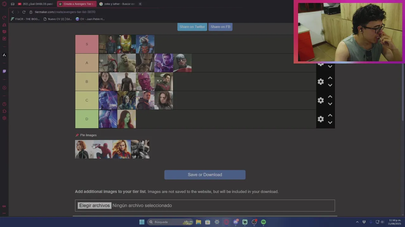Open the History clock sidebar icon

pos(4,104)
